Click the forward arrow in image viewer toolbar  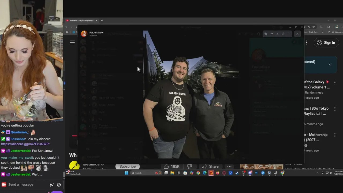(271, 34)
